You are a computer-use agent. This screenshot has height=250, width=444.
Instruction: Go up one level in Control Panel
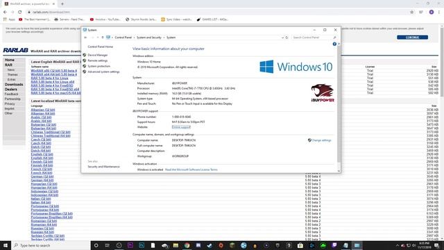pyautogui.click(x=103, y=37)
